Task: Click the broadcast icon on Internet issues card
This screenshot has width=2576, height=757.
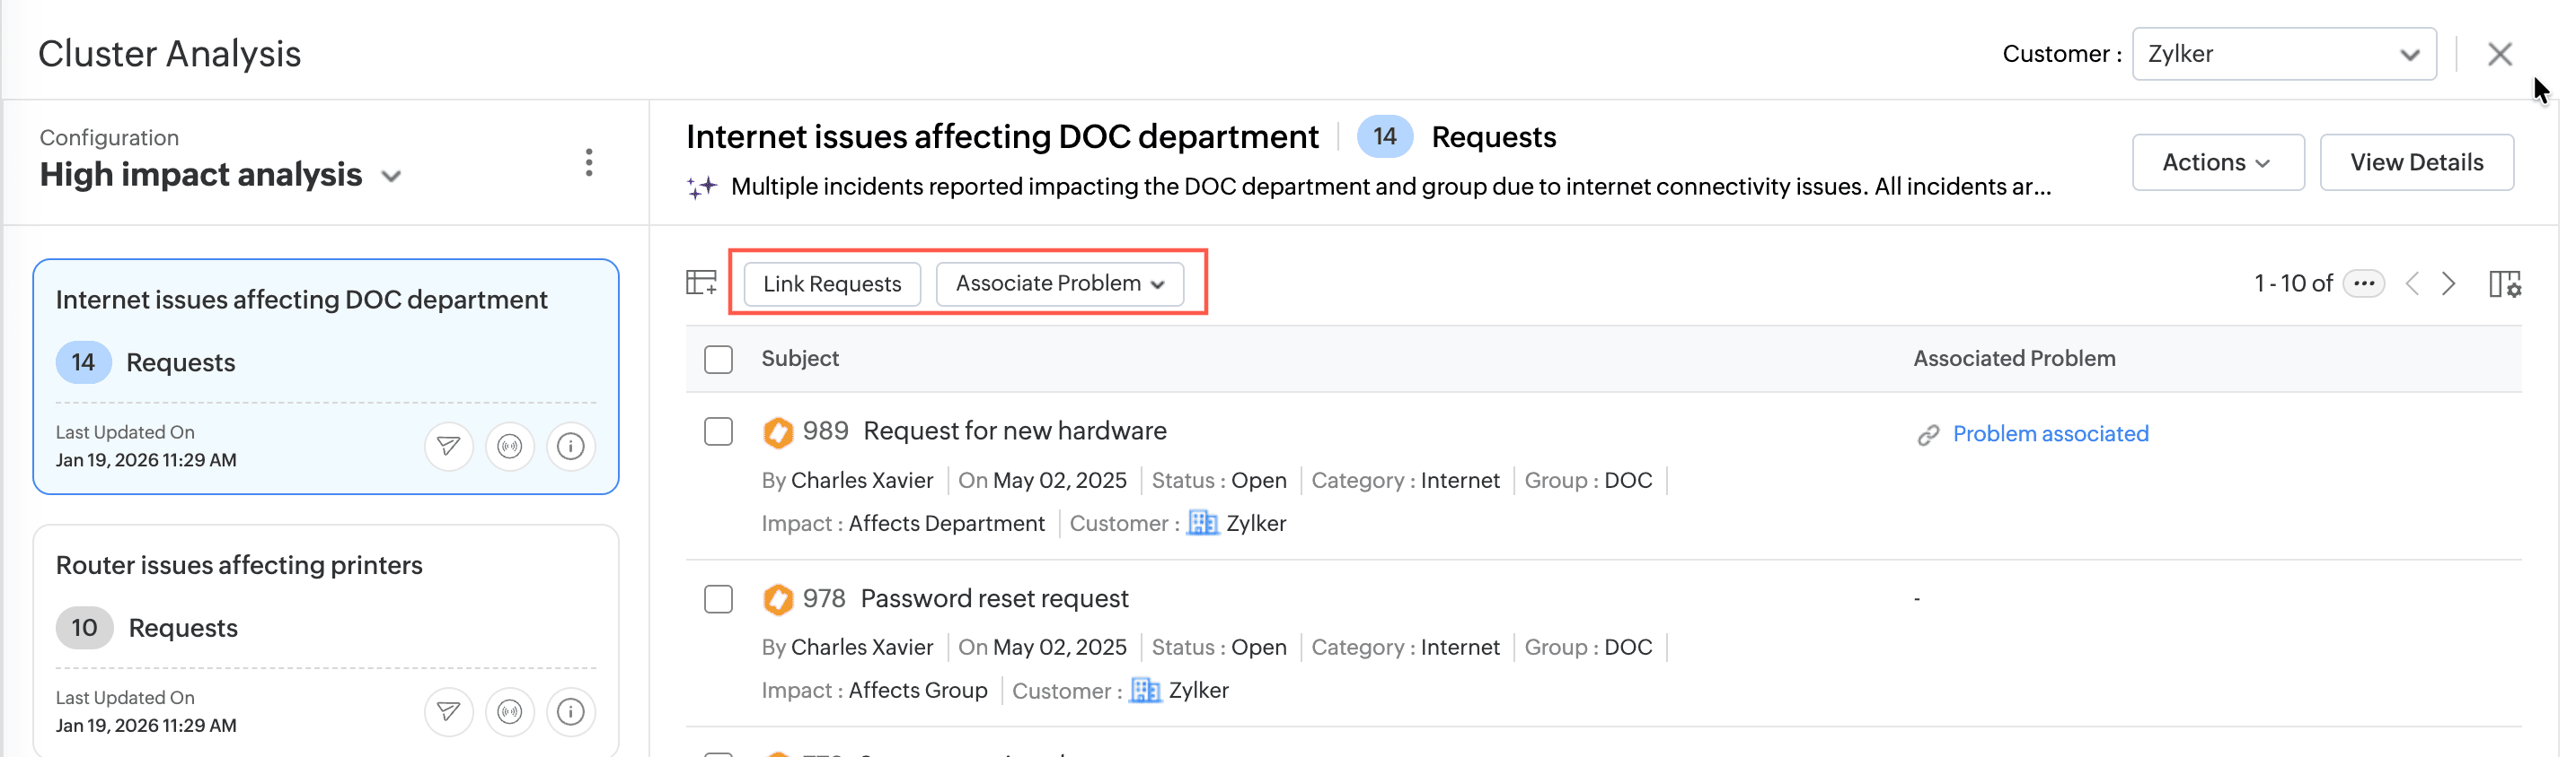Action: 509,446
